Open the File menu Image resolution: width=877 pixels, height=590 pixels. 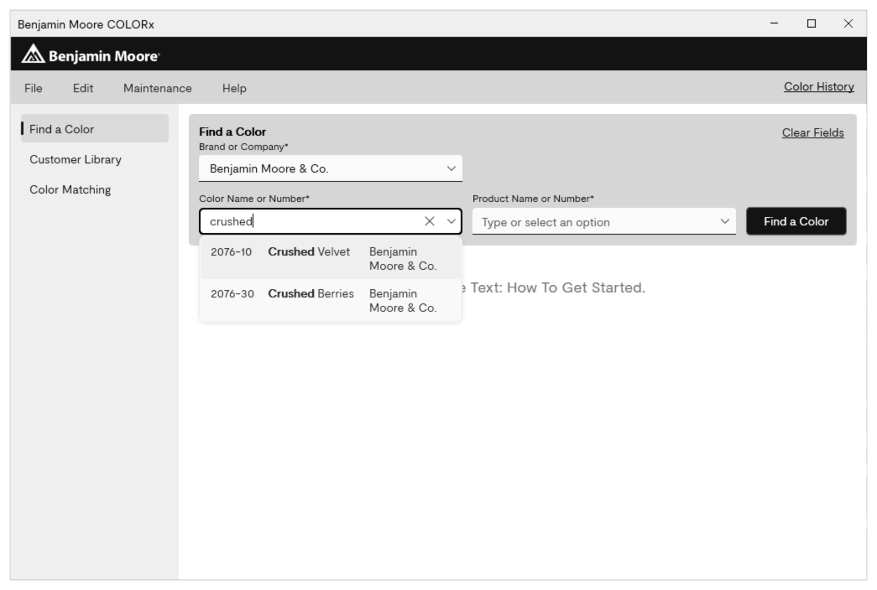[x=33, y=88]
